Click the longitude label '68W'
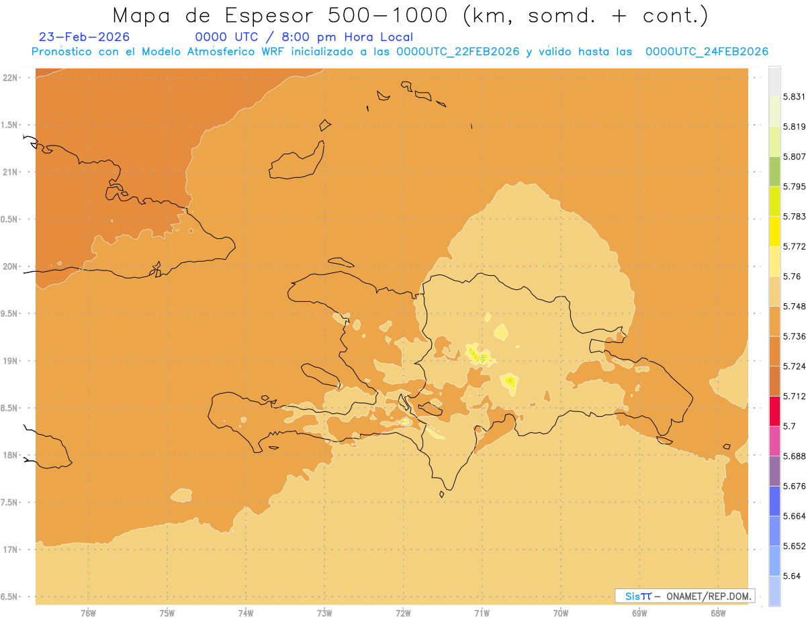Screen dimensions: 806x622 [x=718, y=613]
